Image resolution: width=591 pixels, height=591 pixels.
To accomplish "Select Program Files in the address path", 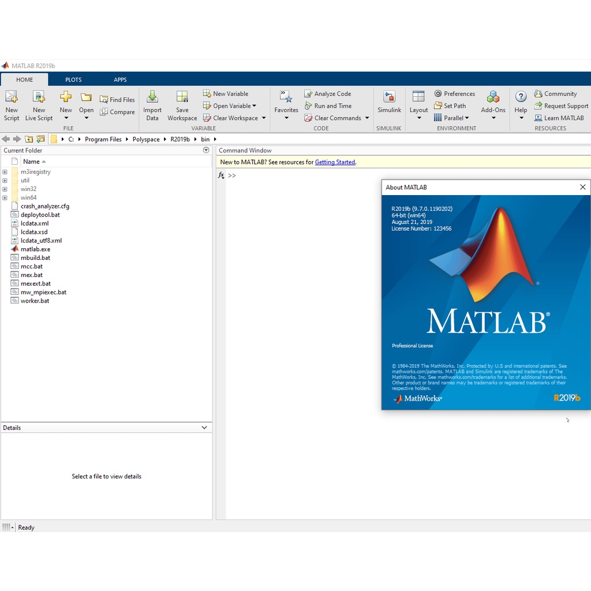I will tap(103, 139).
